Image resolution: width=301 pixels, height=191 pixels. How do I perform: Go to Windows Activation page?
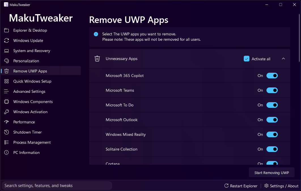(x=41, y=112)
